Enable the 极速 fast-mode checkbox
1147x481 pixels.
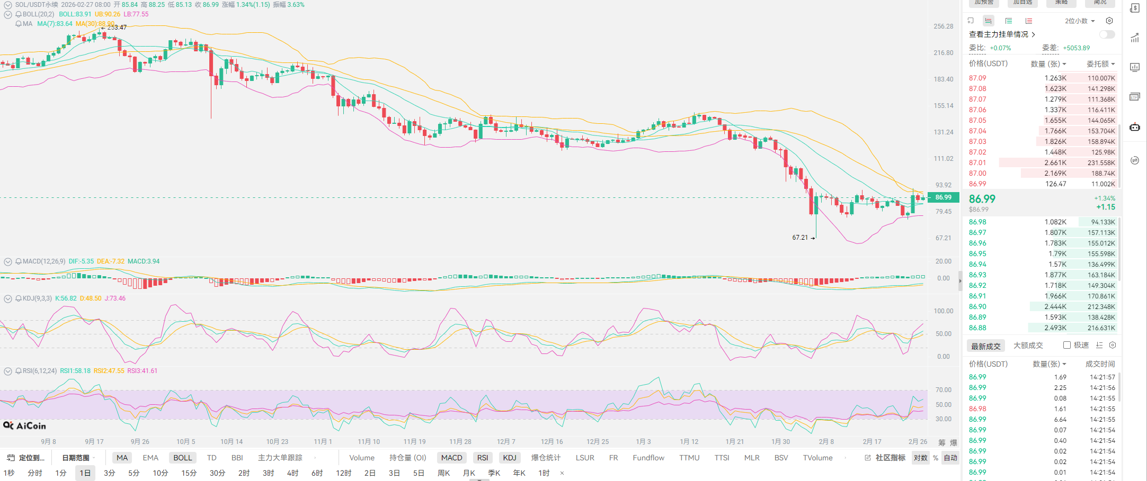coord(1067,345)
